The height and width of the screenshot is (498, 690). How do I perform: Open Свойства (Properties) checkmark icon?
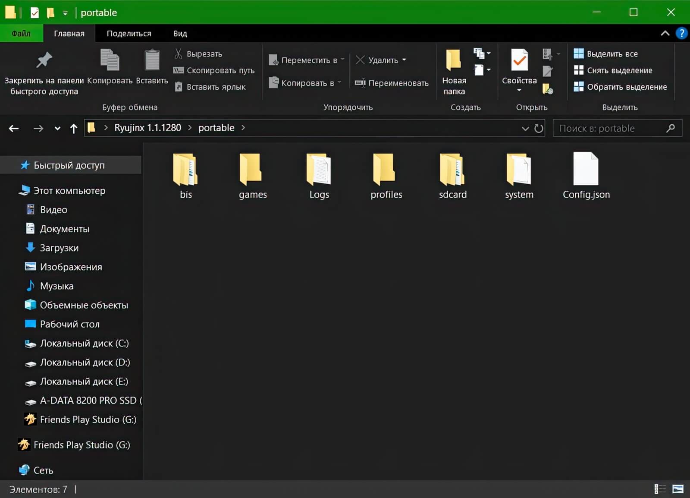[x=519, y=60]
